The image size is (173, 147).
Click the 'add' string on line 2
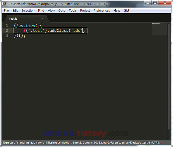pyautogui.click(x=77, y=31)
